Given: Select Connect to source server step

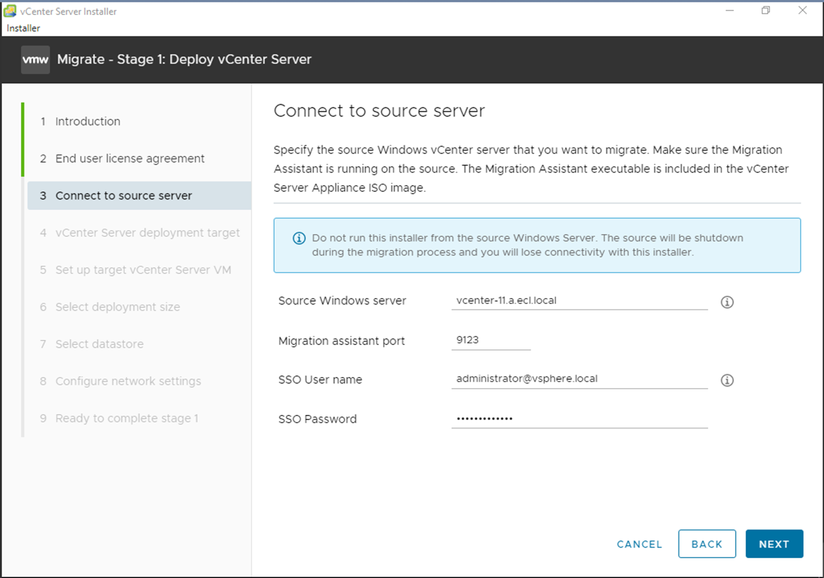Looking at the screenshot, I should (139, 196).
